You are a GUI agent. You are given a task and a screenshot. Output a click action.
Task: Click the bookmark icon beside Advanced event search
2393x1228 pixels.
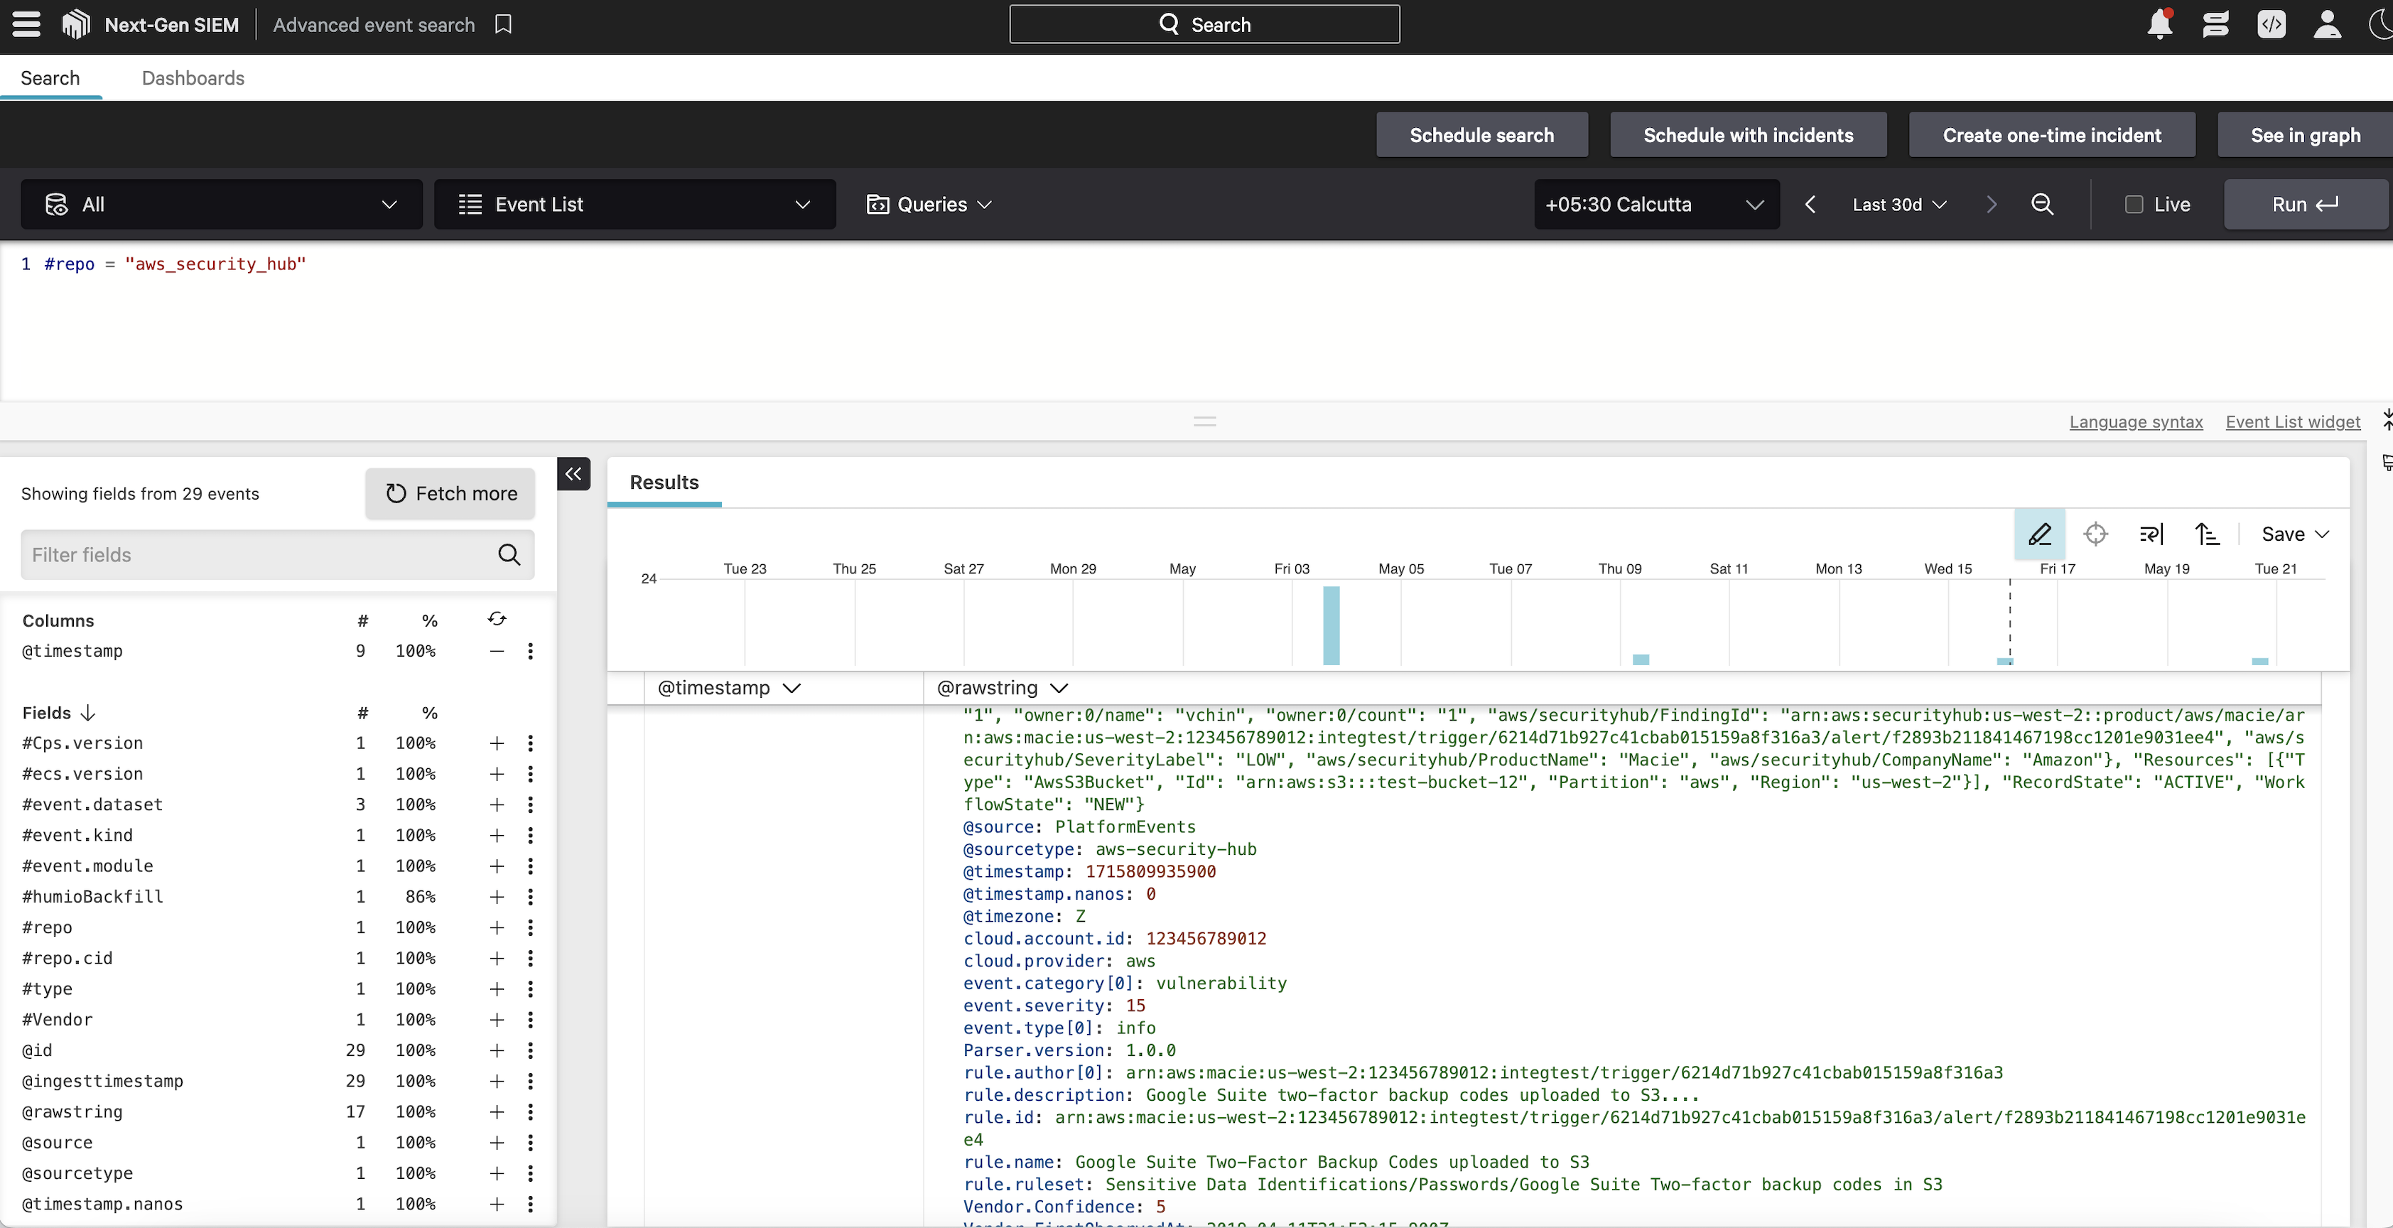(x=504, y=24)
